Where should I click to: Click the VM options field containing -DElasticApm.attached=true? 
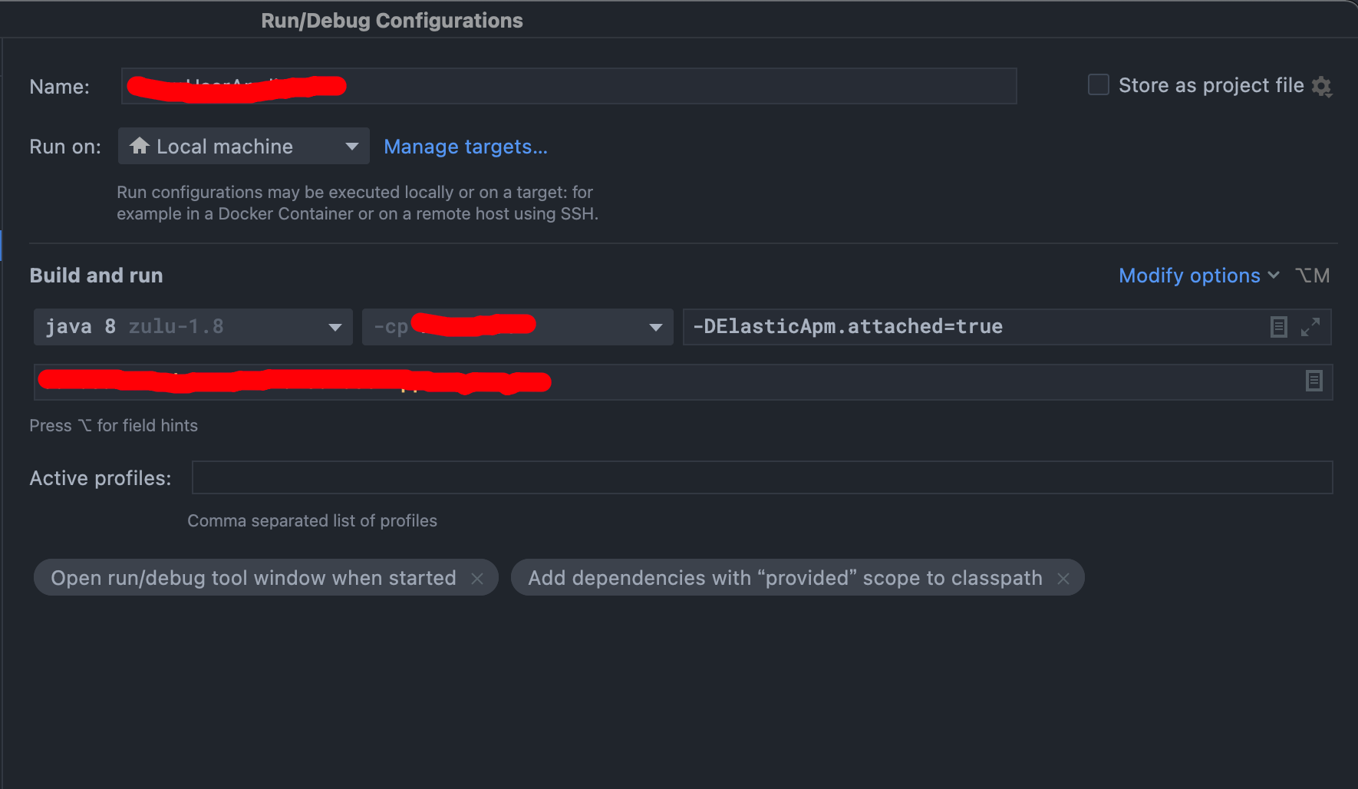(921, 326)
